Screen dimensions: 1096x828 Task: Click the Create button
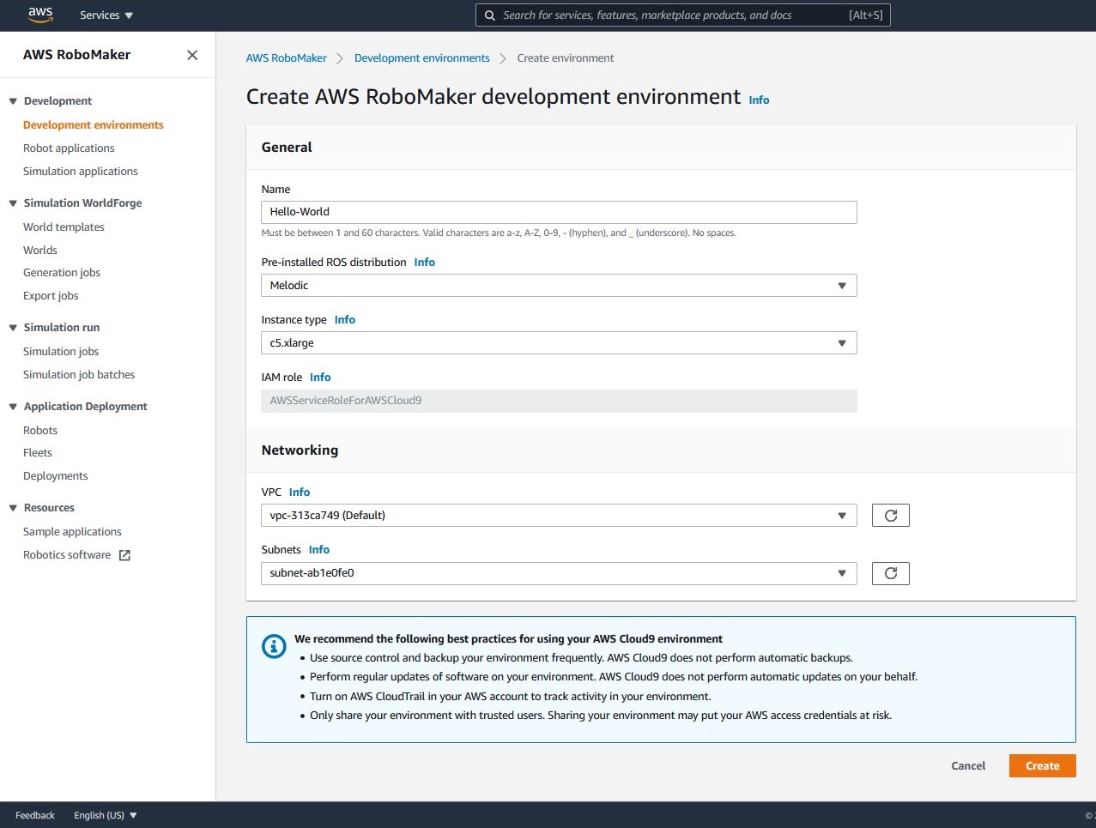1042,766
